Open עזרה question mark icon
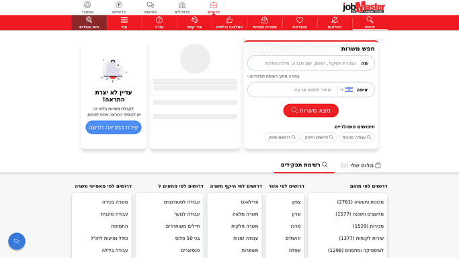This screenshot has width=459, height=258. point(159,20)
